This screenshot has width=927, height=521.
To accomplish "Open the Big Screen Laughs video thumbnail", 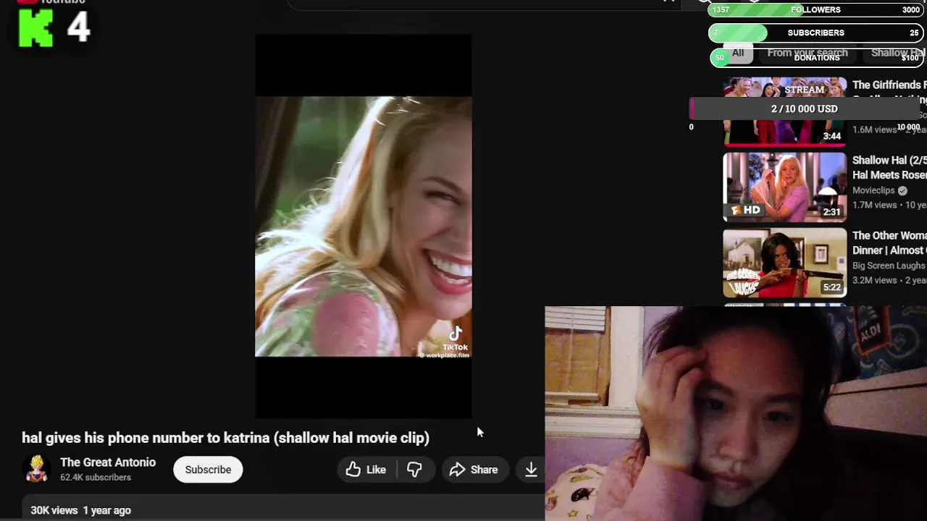I will (x=784, y=263).
